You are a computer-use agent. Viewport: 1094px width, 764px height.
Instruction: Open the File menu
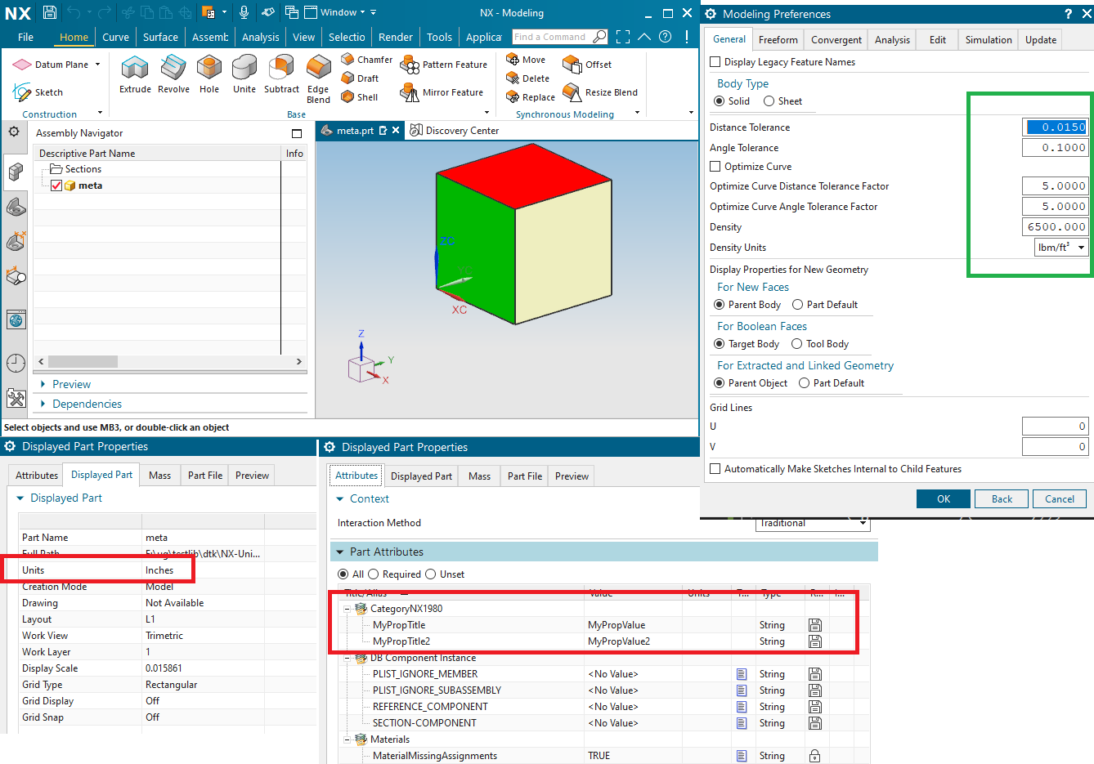[25, 37]
